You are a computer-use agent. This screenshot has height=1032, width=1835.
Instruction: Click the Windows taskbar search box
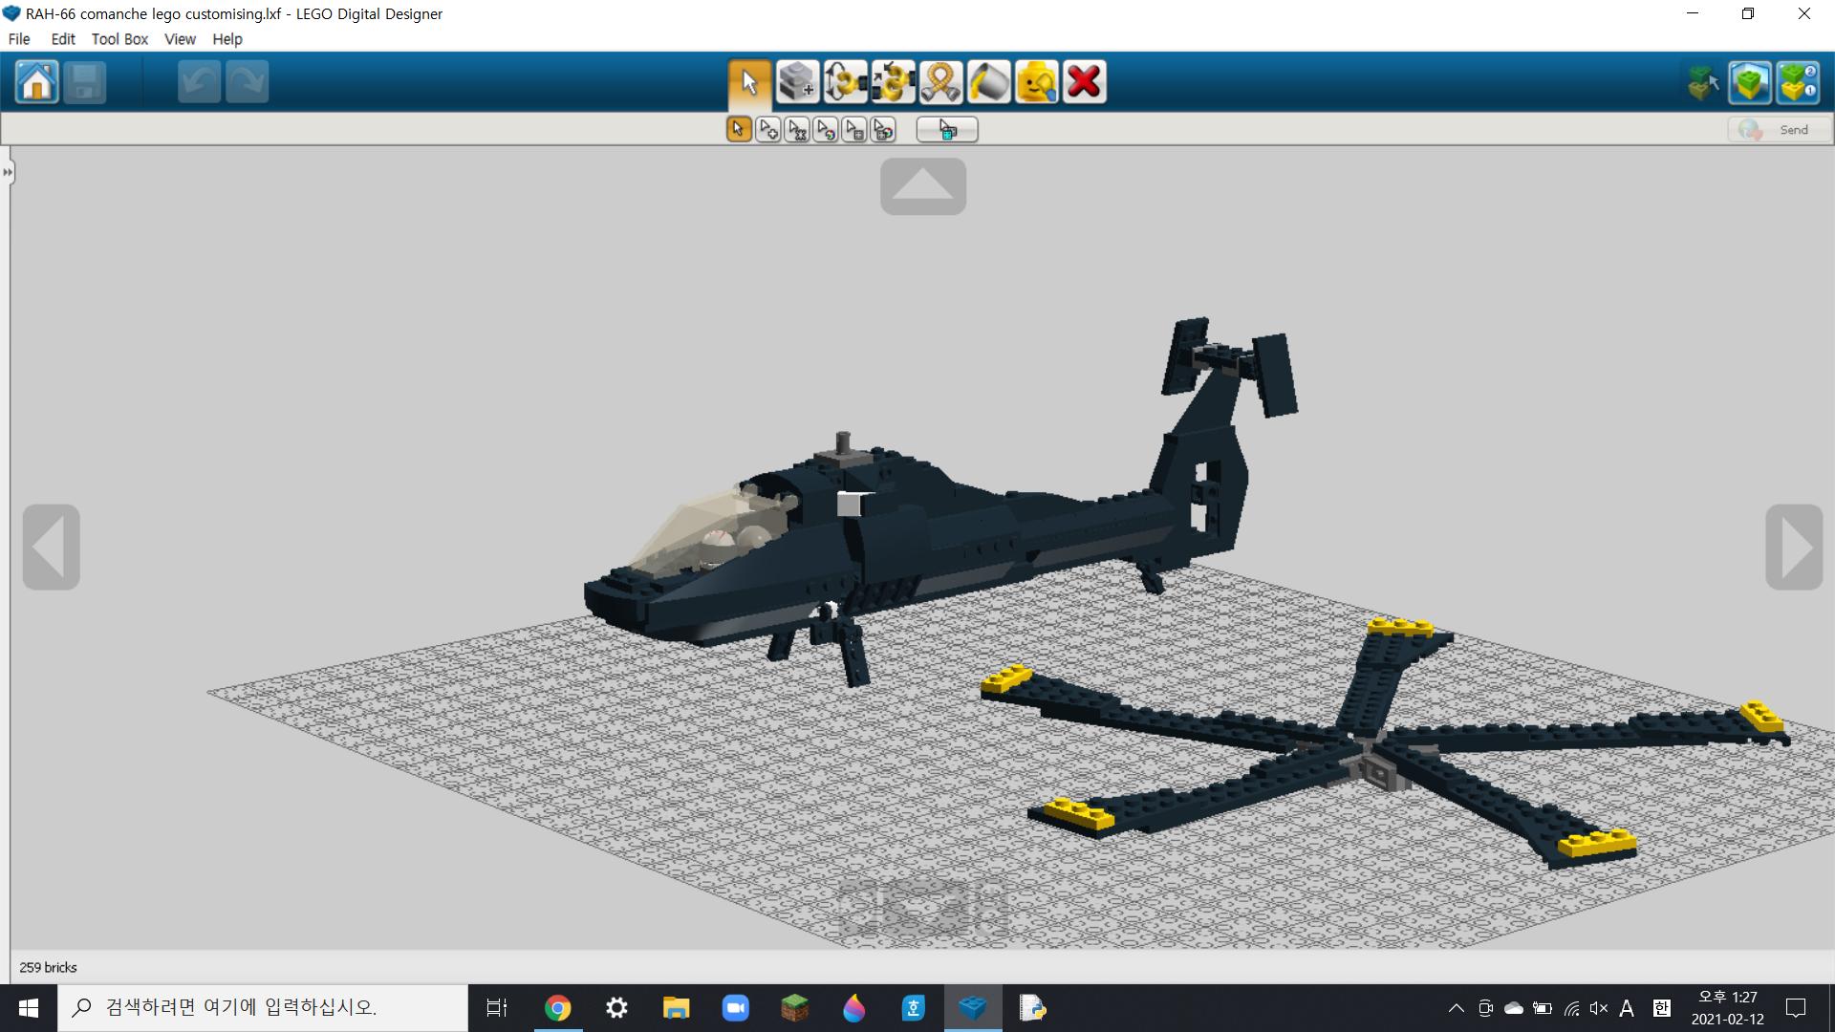(263, 1008)
